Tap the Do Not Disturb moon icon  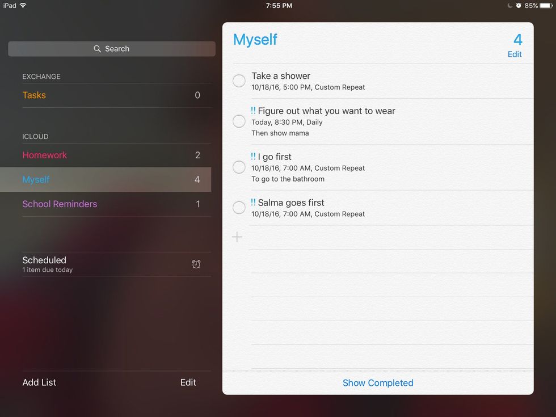pos(509,6)
